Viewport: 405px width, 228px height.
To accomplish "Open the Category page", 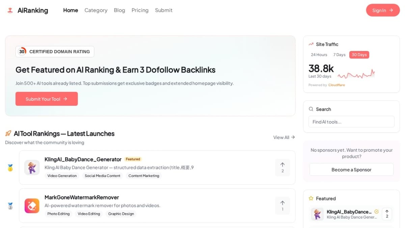I will coord(96,10).
